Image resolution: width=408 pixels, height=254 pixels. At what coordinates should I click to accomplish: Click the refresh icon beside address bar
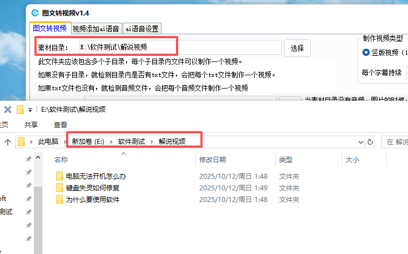(370, 142)
